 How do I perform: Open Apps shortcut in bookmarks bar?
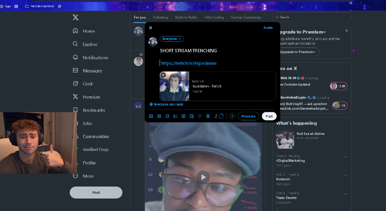click(5, 6)
